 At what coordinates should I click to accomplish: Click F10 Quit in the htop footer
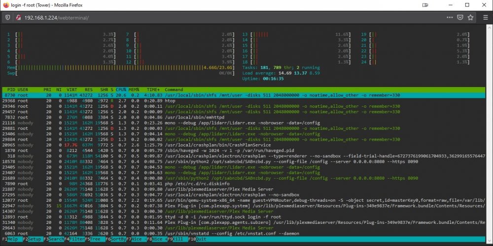point(198,239)
